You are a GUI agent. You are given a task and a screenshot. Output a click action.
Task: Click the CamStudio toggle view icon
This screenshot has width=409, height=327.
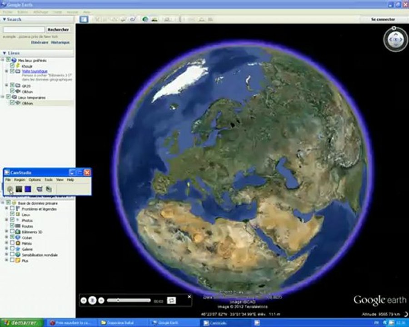tap(40, 189)
